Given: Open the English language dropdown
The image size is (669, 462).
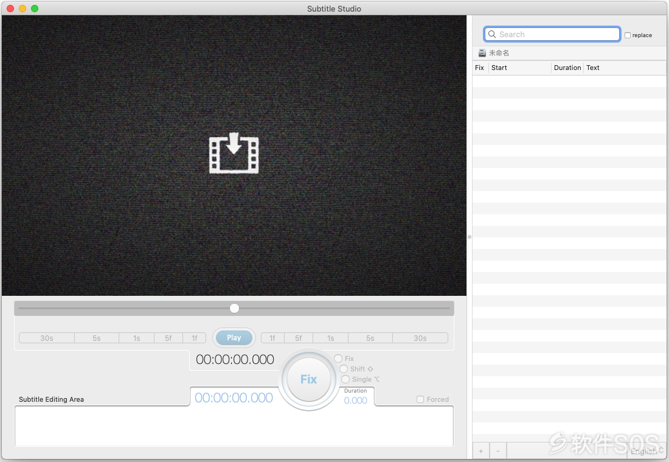Looking at the screenshot, I should (x=647, y=451).
